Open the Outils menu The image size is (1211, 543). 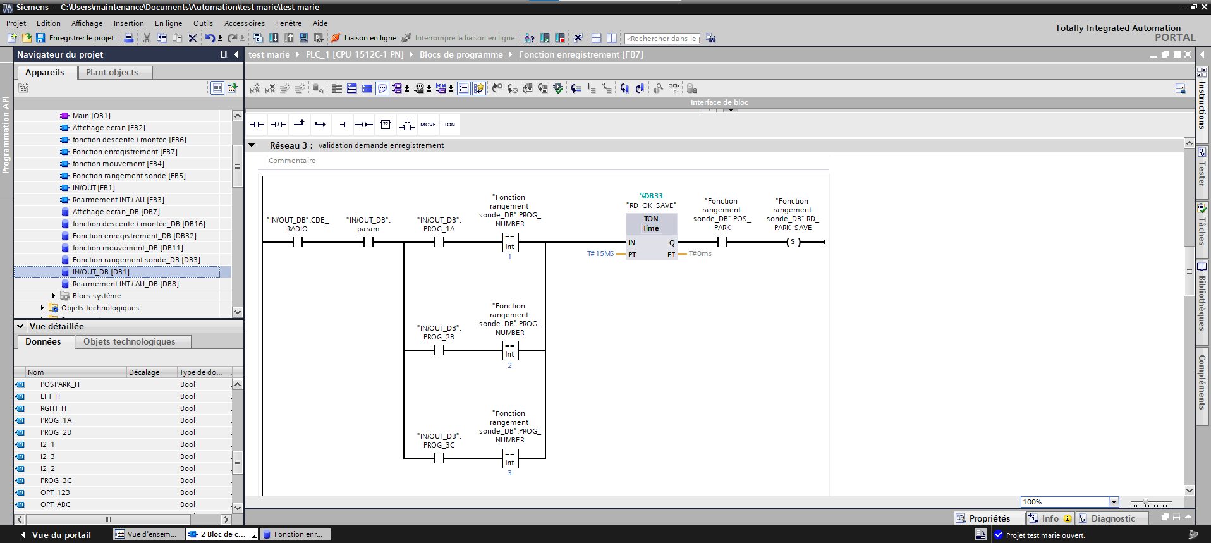[x=203, y=23]
